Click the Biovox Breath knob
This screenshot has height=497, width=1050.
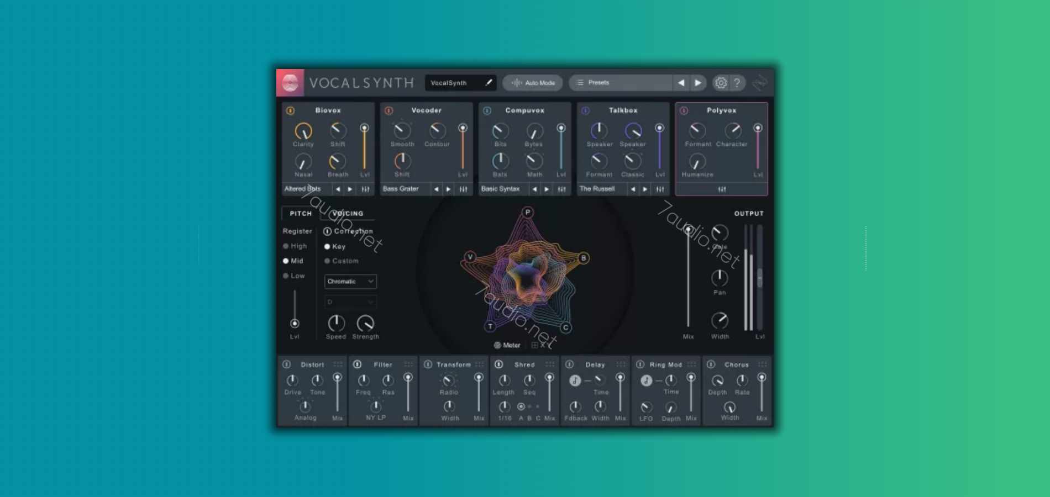[337, 161]
